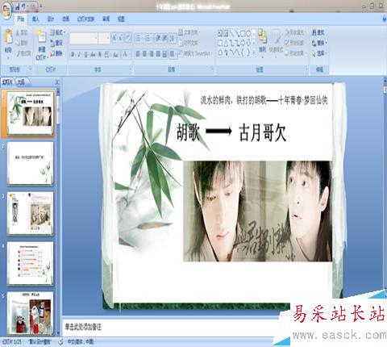This screenshot has height=347, width=387.
Task: Apply a bulleted list
Action: pyautogui.click(x=139, y=38)
